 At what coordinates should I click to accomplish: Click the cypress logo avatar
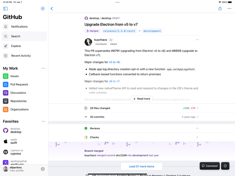point(5,152)
